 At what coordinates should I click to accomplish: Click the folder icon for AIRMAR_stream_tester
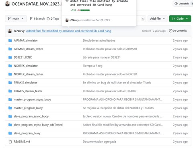click(x=10, y=49)
